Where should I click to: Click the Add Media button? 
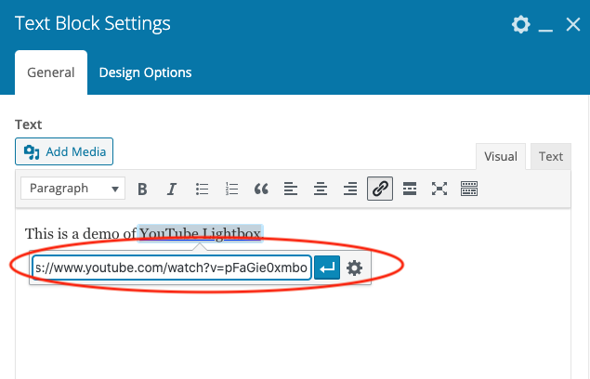[64, 151]
